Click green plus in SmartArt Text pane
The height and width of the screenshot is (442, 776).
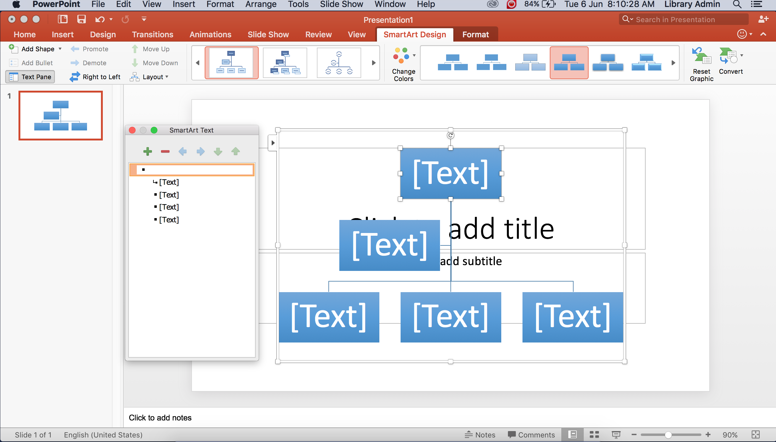147,151
